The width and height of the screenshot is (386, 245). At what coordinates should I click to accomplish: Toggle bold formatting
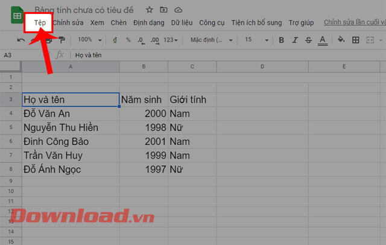(281, 40)
